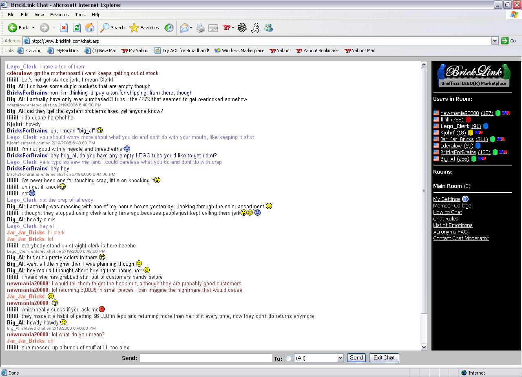Click the green brick icon next to BricksForBrains
This screenshot has width=522, height=377.
[495, 152]
